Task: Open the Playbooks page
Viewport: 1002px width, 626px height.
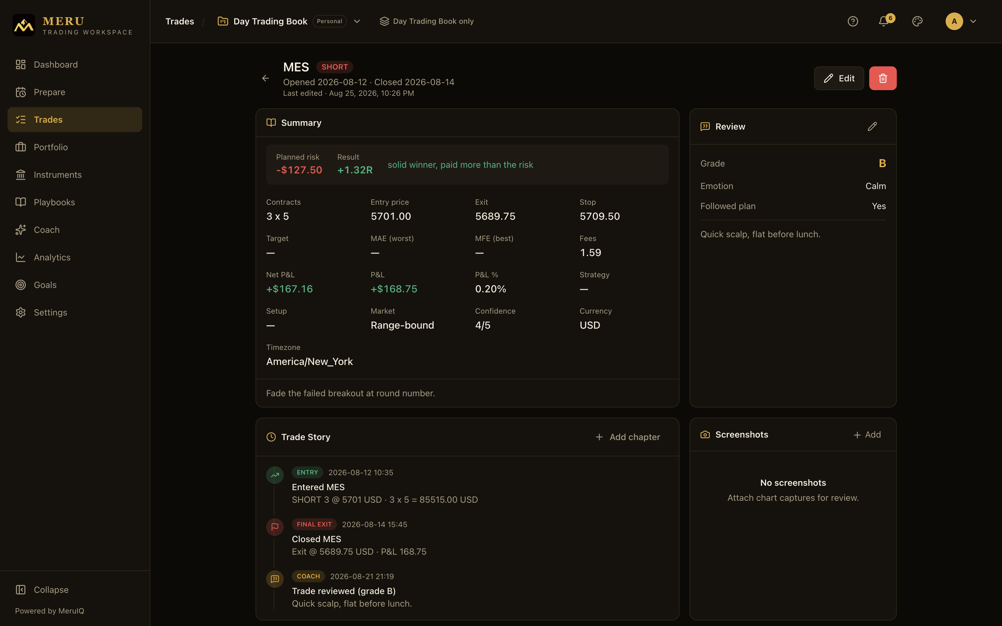Action: pos(75,202)
